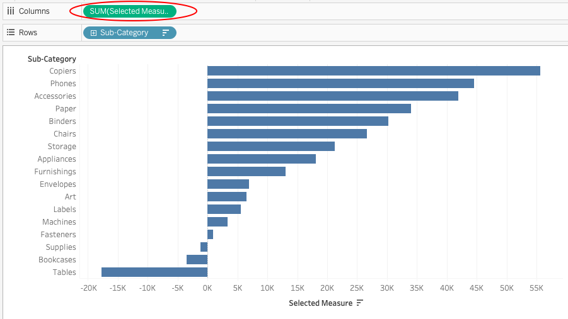The width and height of the screenshot is (568, 319).
Task: Click the 0K axis tick label
Action: (x=207, y=288)
